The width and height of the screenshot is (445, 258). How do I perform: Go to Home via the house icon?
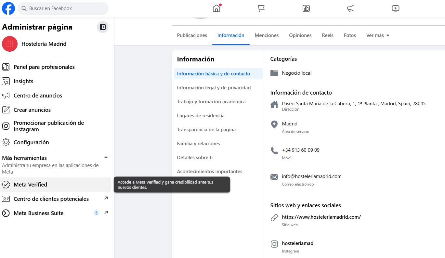216,8
